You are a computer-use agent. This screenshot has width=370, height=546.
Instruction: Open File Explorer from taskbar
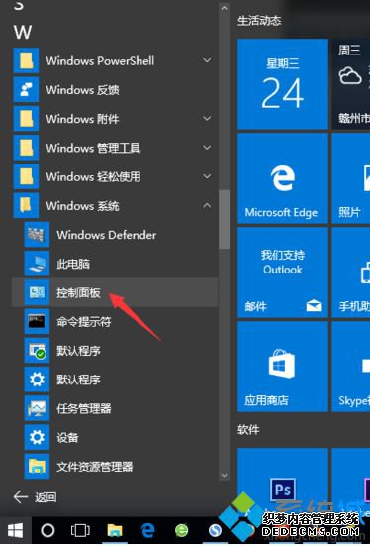(x=115, y=531)
